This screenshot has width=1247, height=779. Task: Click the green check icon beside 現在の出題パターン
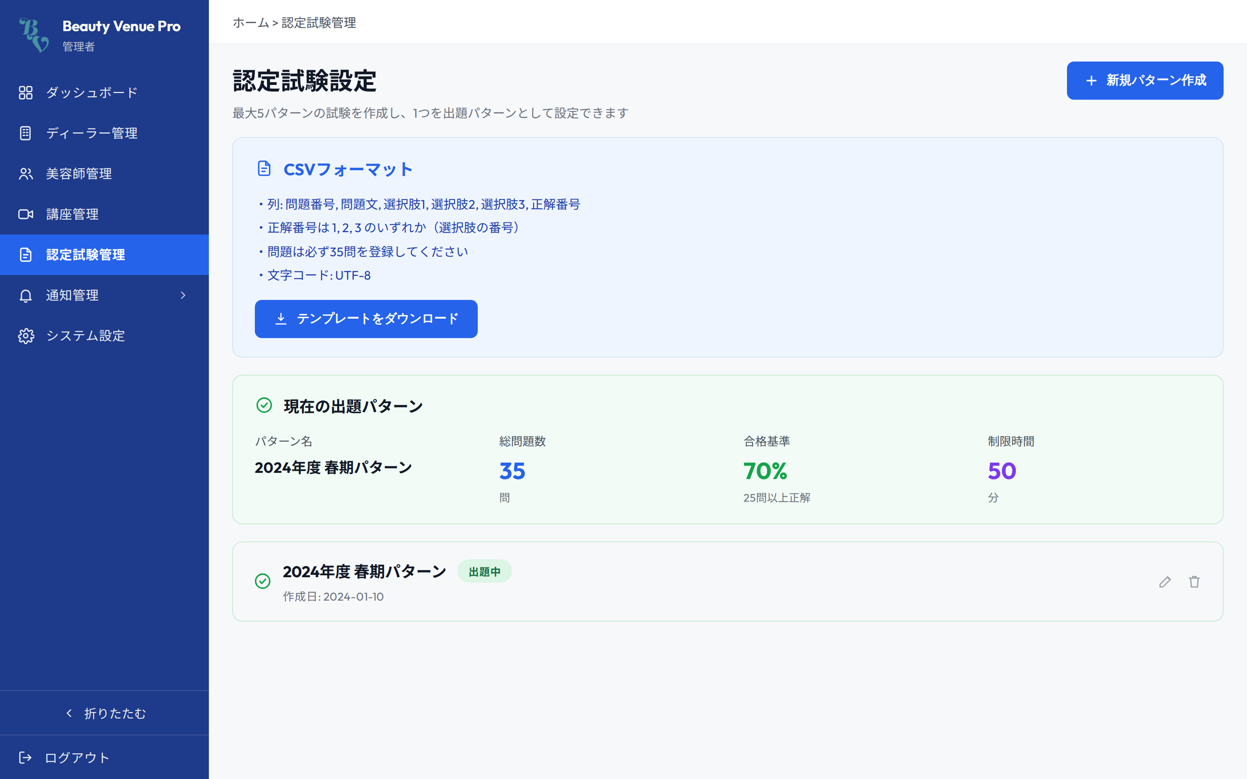[x=264, y=405]
